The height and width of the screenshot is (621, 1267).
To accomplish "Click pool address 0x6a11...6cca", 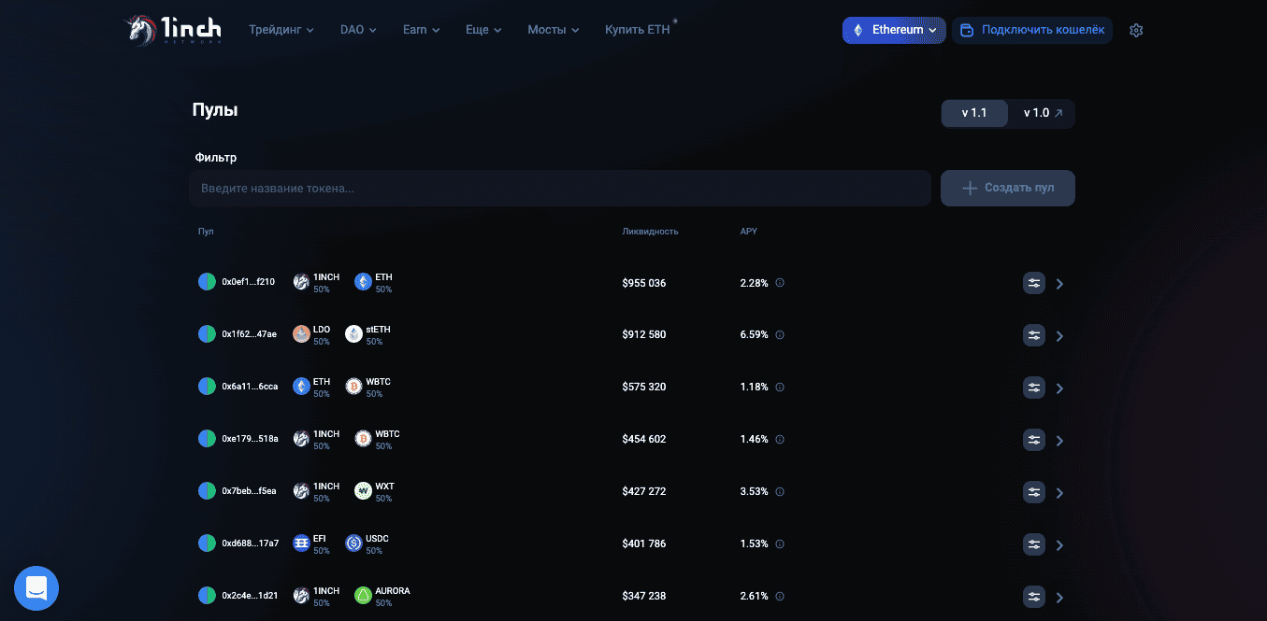I will pyautogui.click(x=250, y=387).
